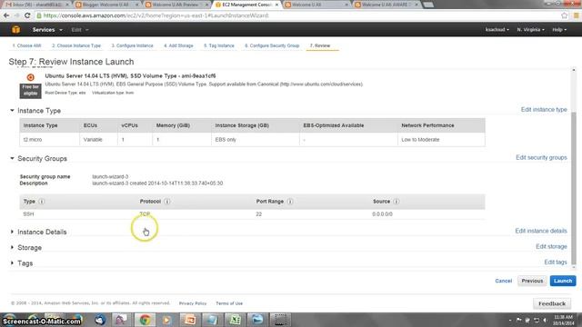582x327 pixels.
Task: Open the N. Virginia region dropdown
Action: tap(530, 30)
